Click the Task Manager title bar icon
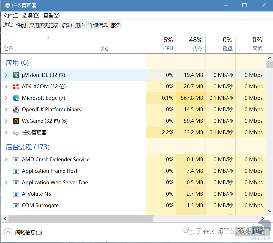Viewport: 273px width, 243px height. coord(7,5)
